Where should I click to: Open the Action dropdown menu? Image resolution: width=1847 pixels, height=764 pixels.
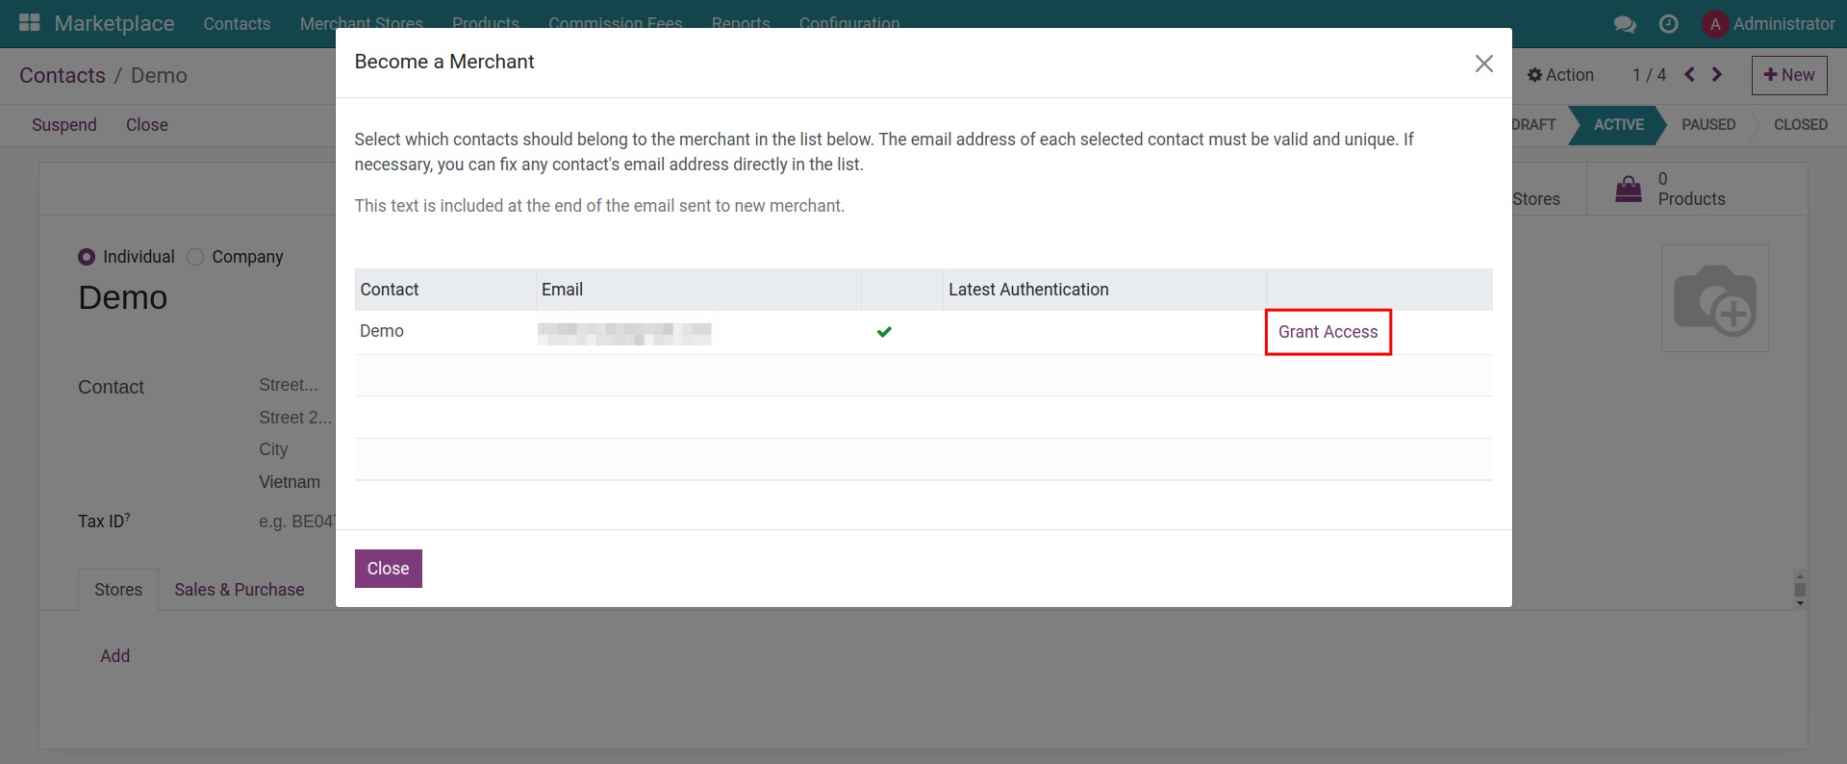tap(1560, 75)
